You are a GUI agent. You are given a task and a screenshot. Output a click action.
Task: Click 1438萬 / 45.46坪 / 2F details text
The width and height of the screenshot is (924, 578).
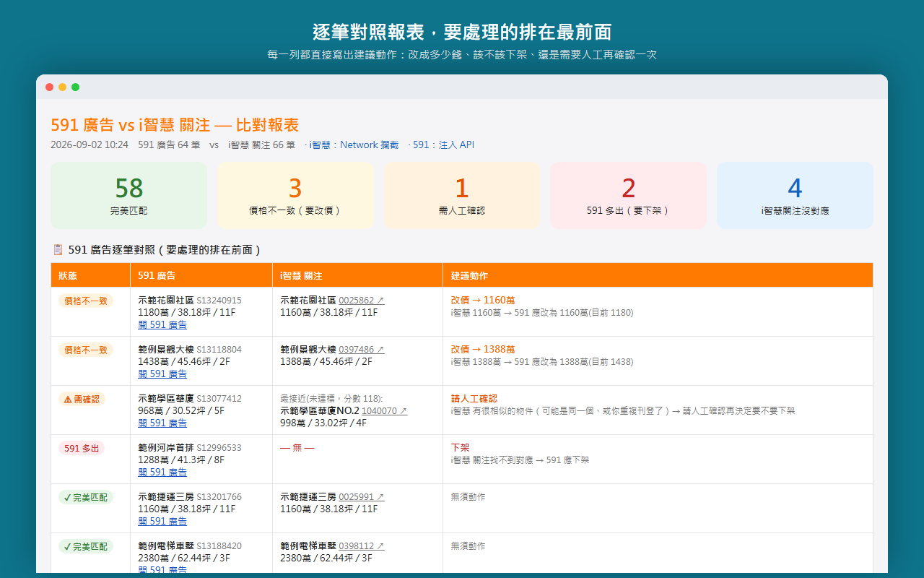184,362
